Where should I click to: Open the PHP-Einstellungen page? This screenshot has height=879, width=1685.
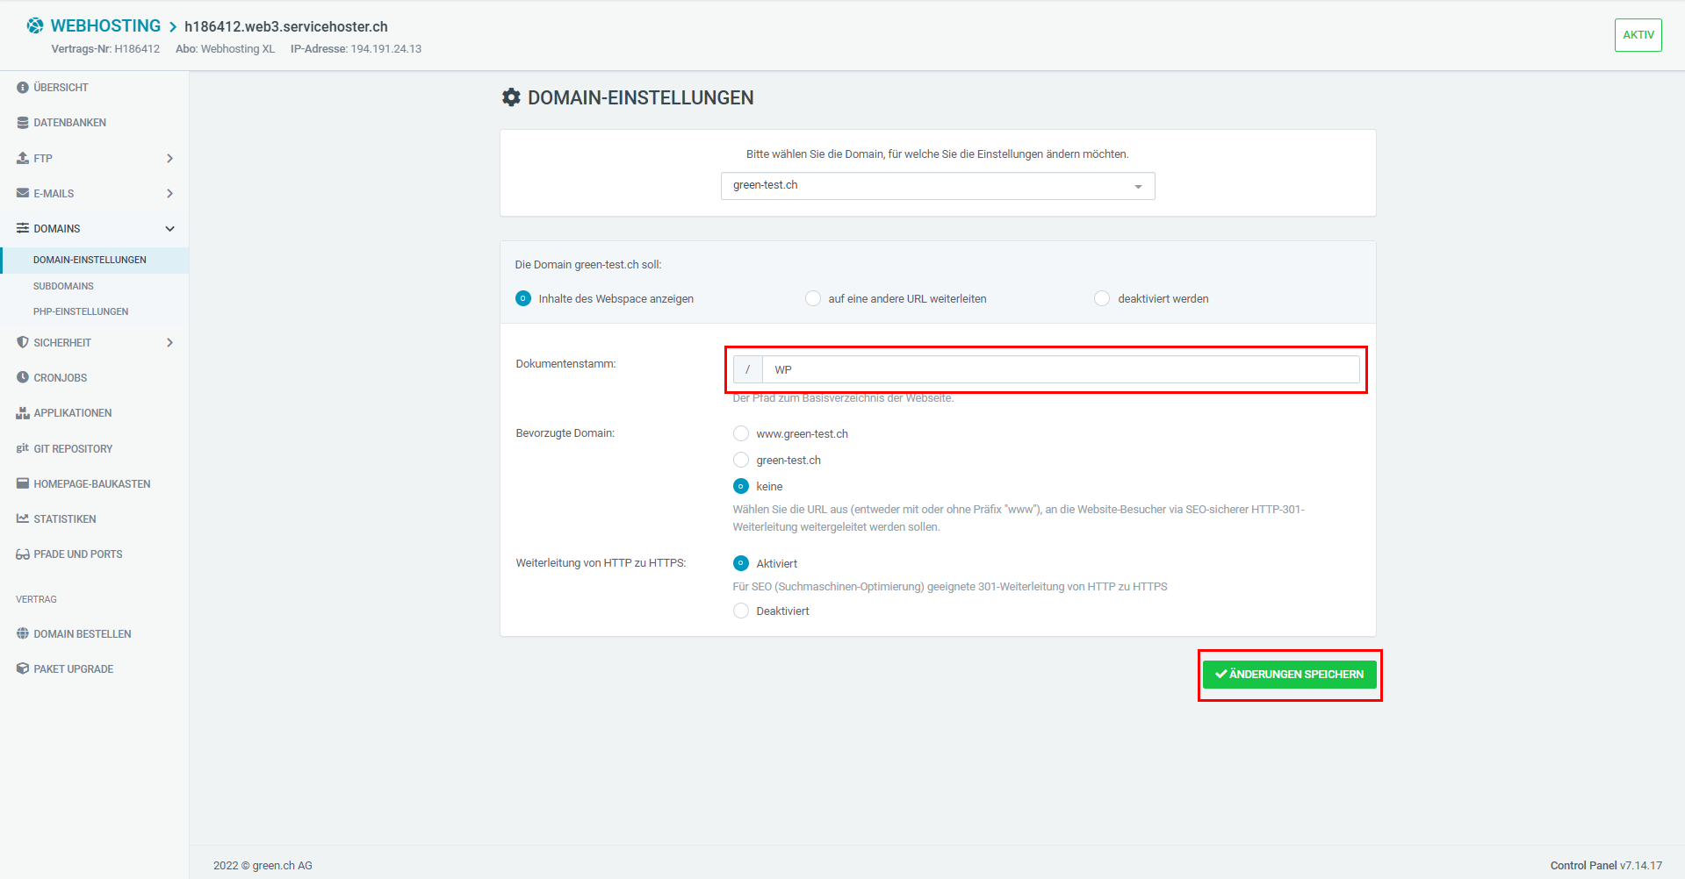(81, 311)
